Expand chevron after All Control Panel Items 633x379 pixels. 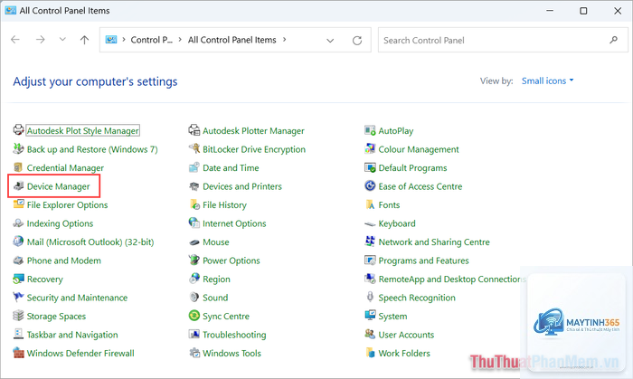pos(285,40)
